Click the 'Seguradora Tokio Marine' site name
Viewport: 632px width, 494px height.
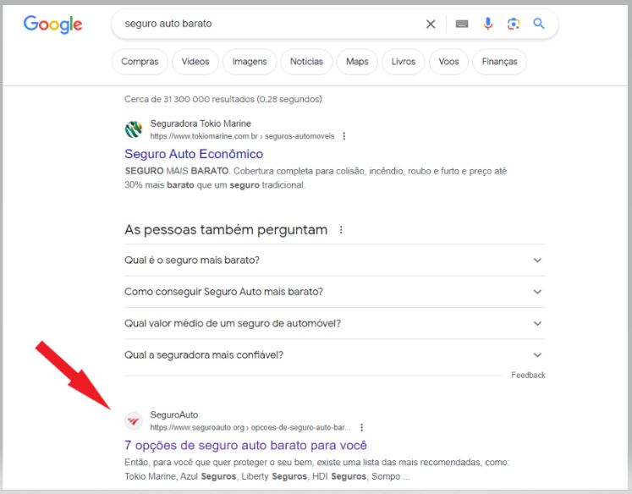coord(201,124)
